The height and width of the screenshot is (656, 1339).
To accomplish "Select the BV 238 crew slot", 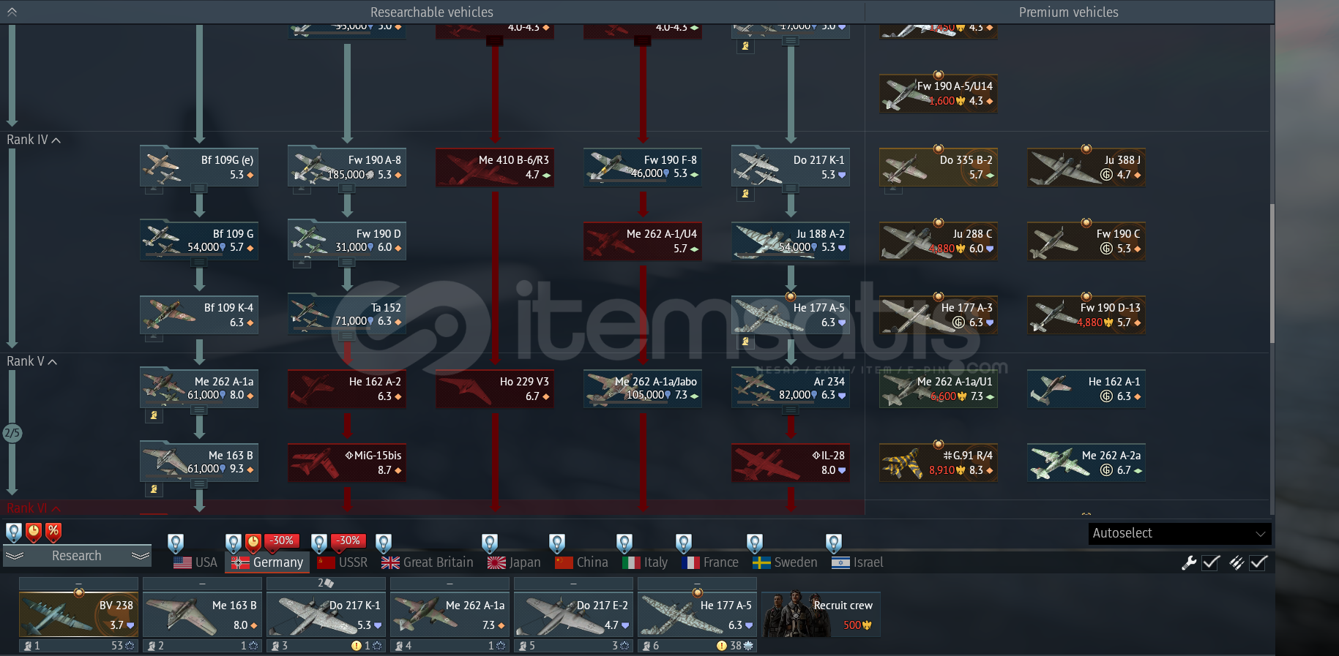I will tap(78, 614).
